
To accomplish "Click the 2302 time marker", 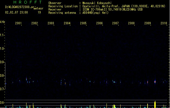I will pos(35,23).
